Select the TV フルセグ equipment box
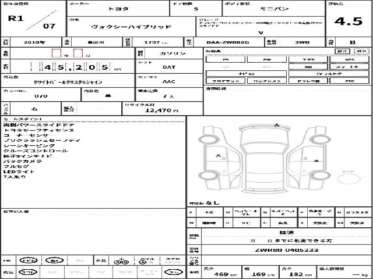Image resolution: width=373 pixels, height=279 pixels. [x=329, y=74]
